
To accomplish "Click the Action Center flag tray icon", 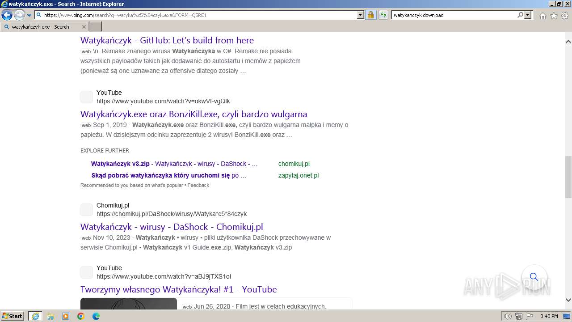I will tap(529, 316).
